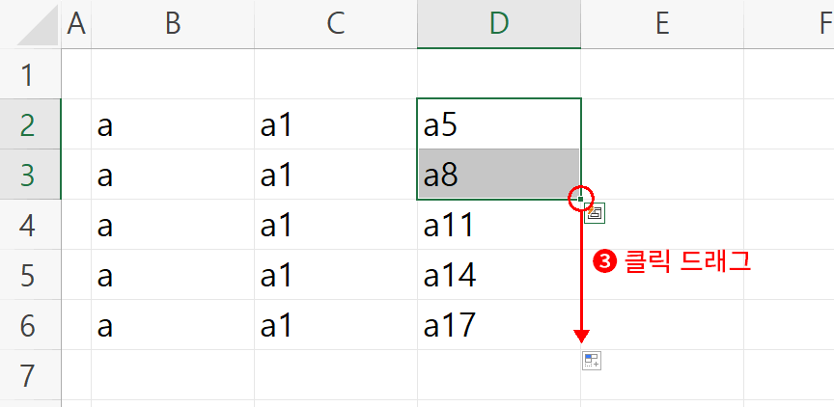Image resolution: width=834 pixels, height=407 pixels.
Task: Select row 7 header
Action: coord(30,374)
